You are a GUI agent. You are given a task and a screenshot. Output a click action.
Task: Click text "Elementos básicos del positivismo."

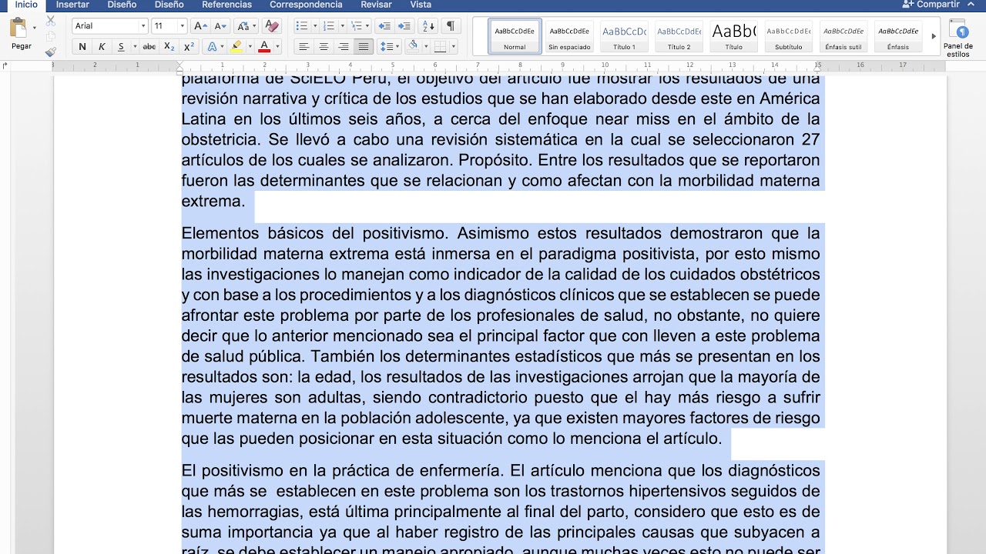click(x=315, y=233)
